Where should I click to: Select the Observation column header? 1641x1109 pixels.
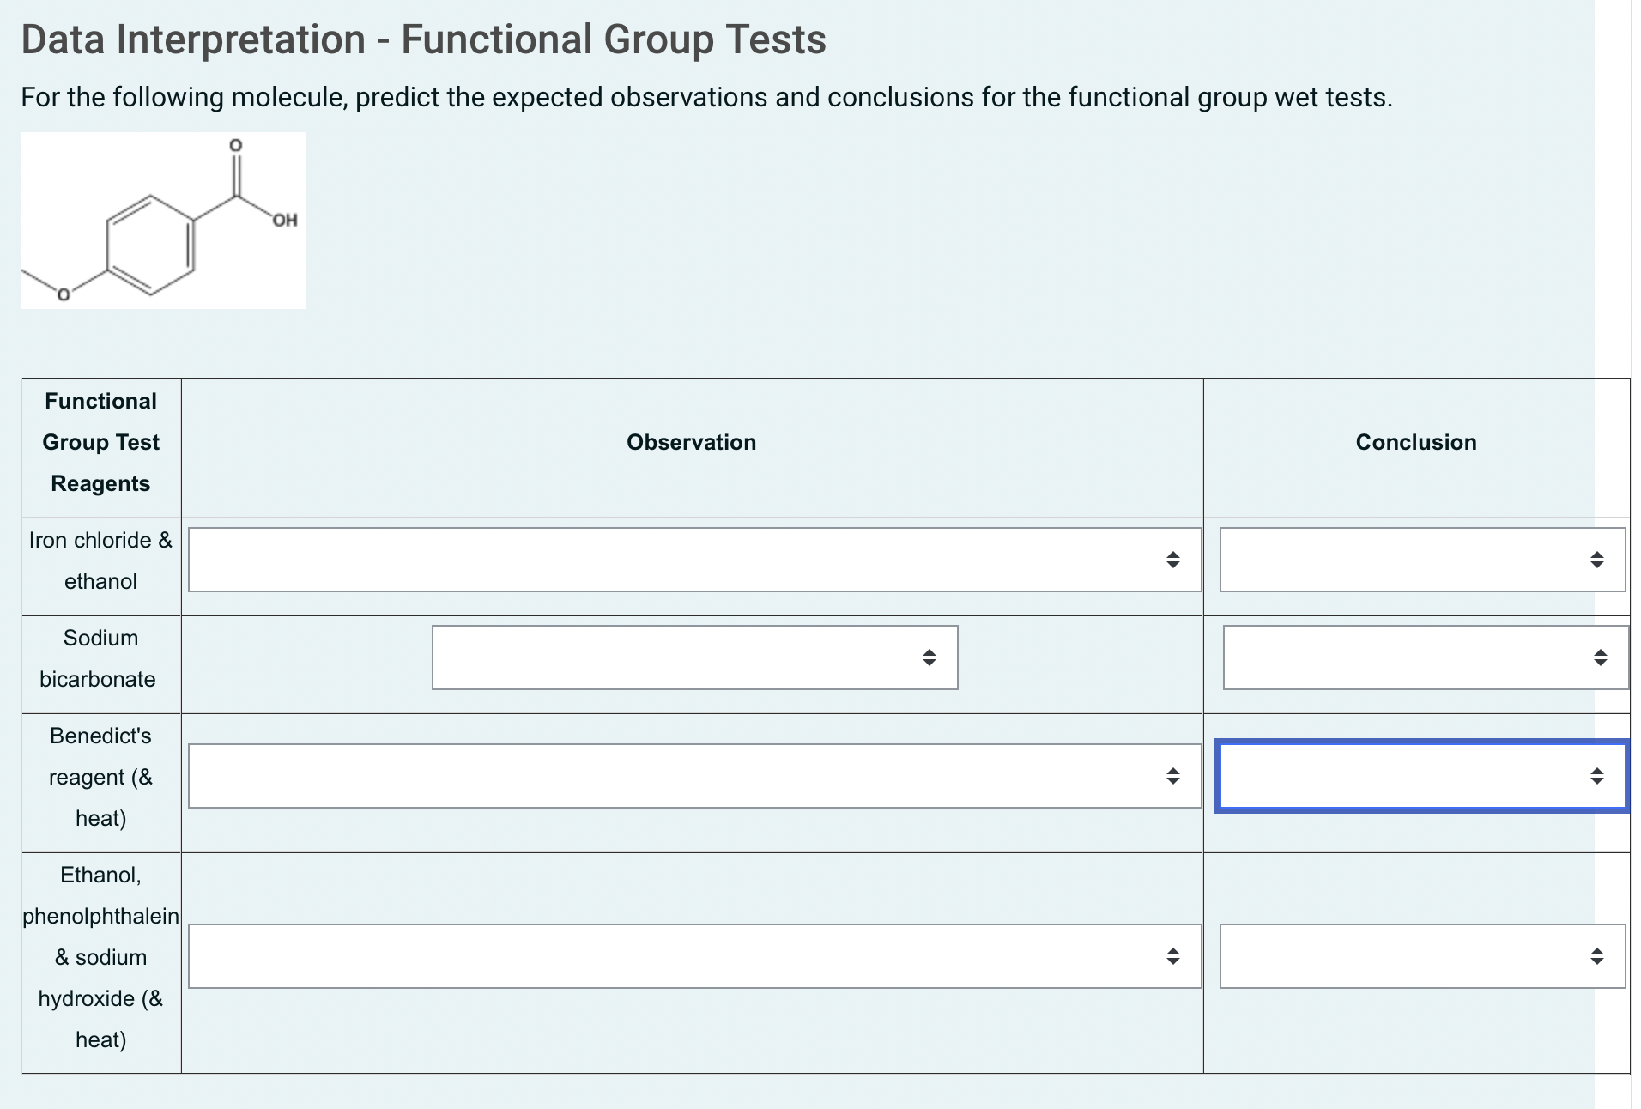pos(691,442)
